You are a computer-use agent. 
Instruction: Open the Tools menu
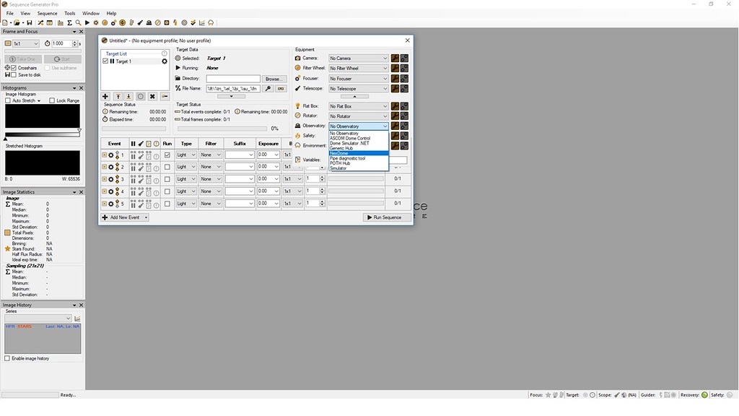[x=69, y=13]
